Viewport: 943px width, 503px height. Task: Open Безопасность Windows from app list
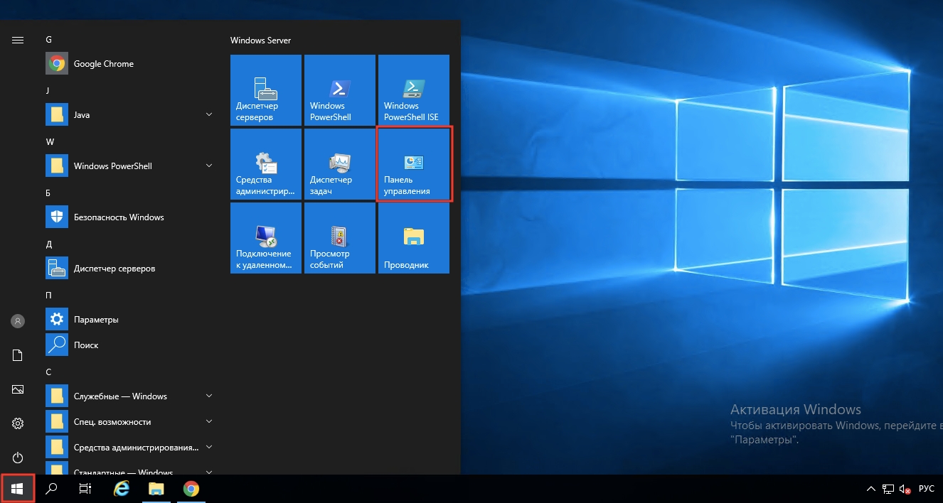click(x=119, y=217)
